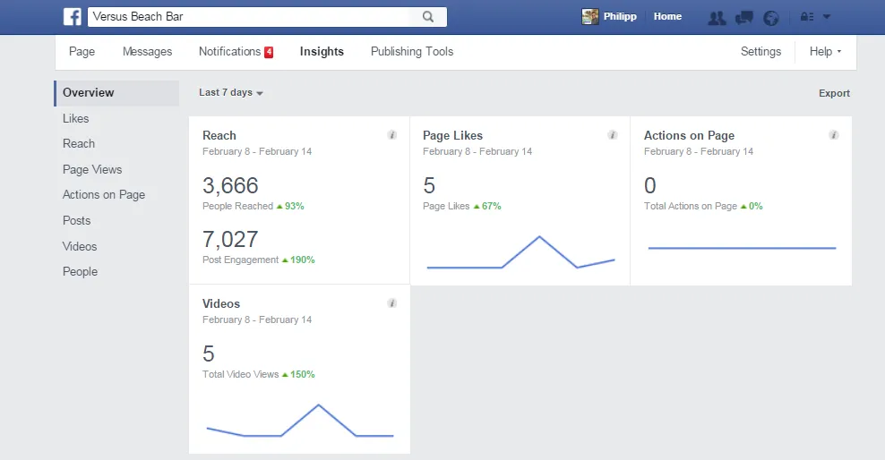The width and height of the screenshot is (885, 460).
Task: Click the Page Likes card title
Action: point(452,135)
